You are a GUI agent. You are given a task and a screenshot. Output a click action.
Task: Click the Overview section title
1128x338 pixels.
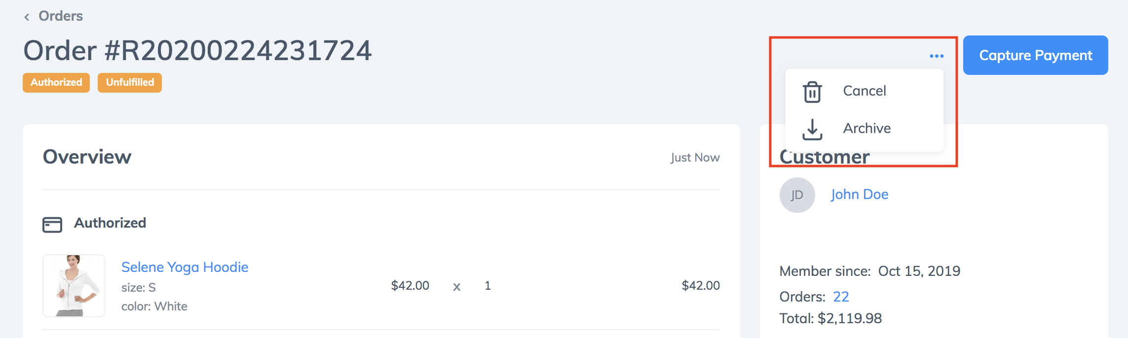(87, 157)
